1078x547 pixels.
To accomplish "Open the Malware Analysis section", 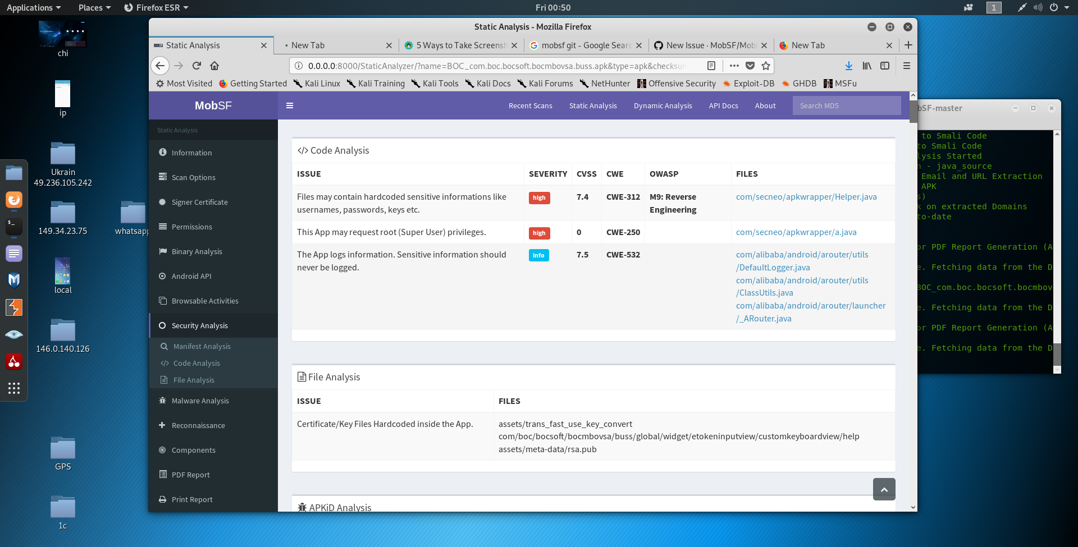I will [200, 401].
